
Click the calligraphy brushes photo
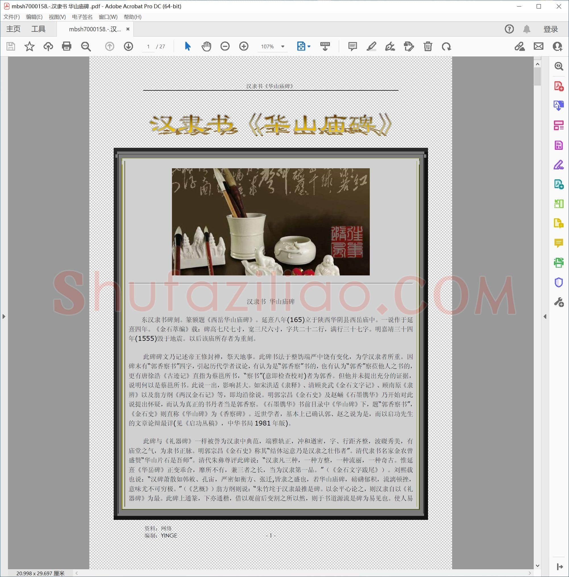(271, 222)
